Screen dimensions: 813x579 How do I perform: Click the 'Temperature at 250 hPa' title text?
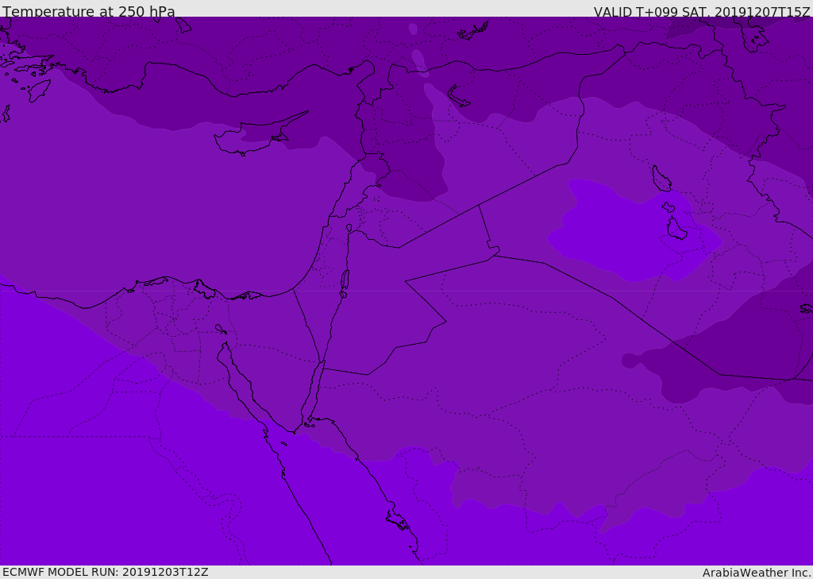[89, 11]
